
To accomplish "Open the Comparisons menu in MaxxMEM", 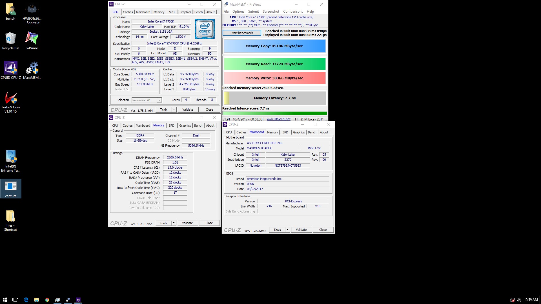I will pyautogui.click(x=293, y=12).
